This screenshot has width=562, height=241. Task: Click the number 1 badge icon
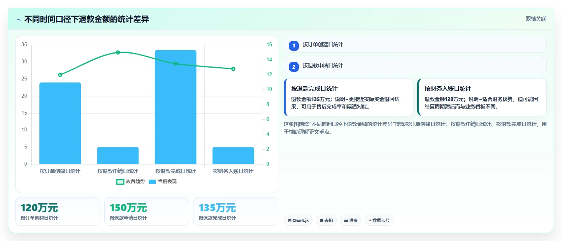pos(294,45)
